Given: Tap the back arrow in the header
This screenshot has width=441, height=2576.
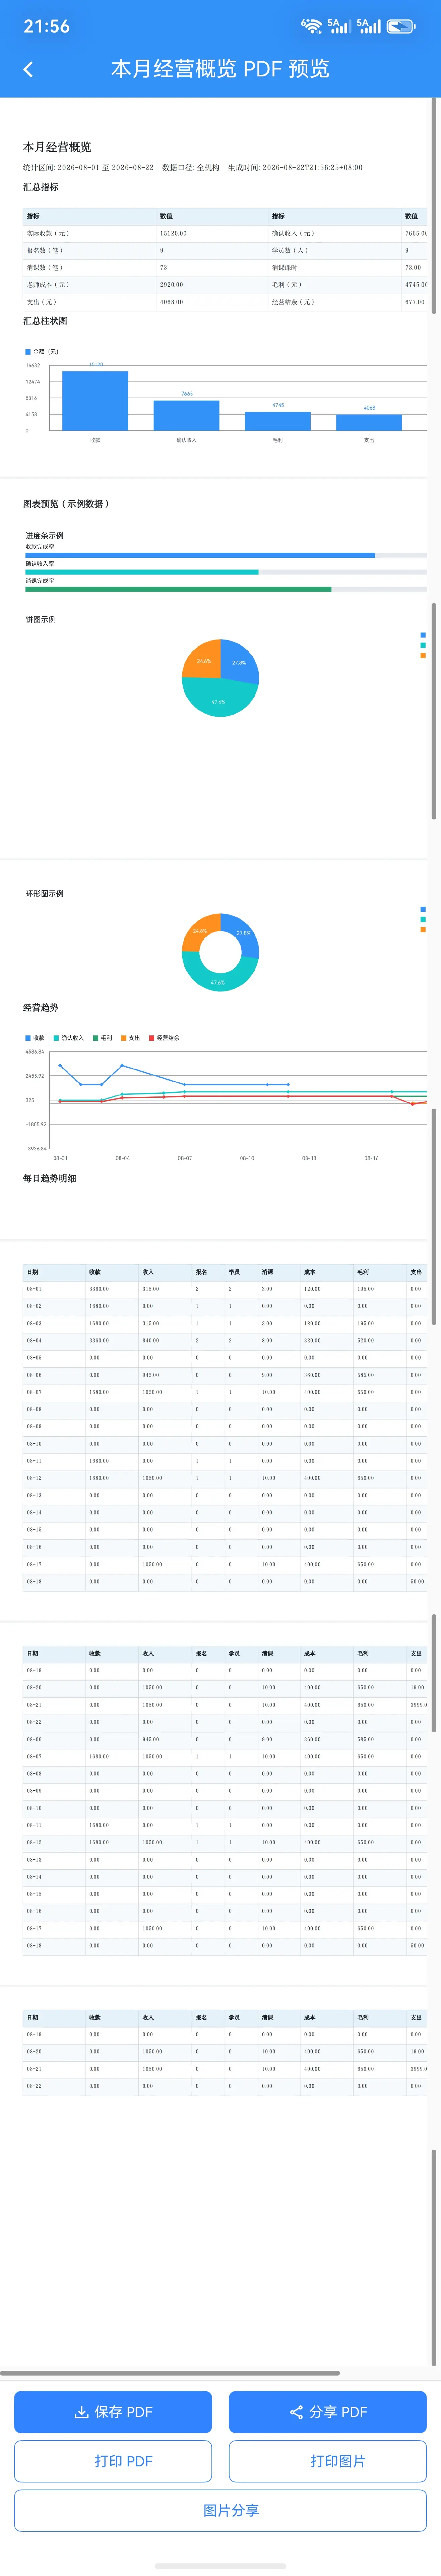Looking at the screenshot, I should pos(28,69).
